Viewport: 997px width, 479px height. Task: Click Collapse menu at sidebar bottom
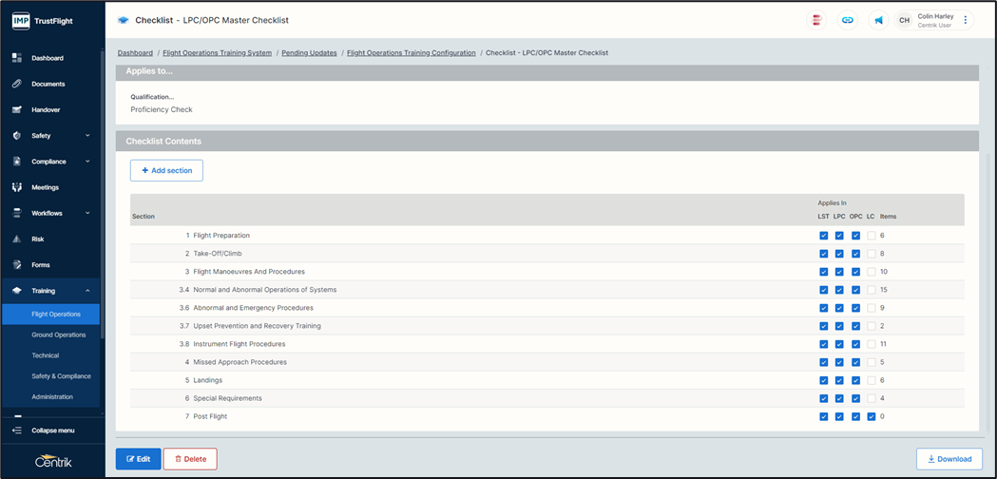[x=52, y=431]
